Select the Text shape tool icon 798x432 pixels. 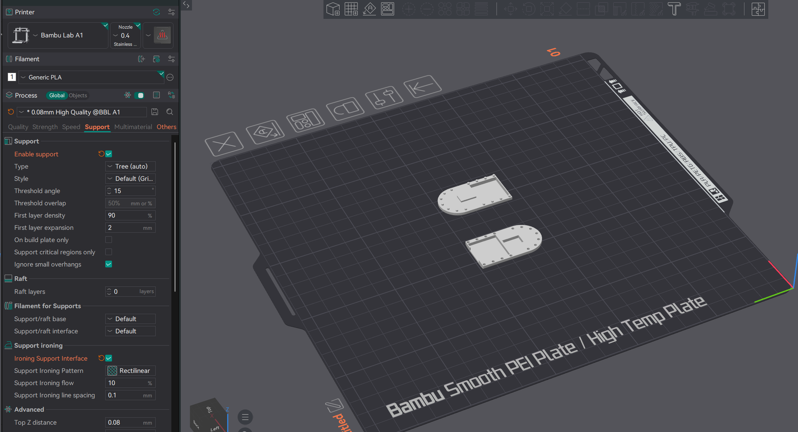point(674,9)
